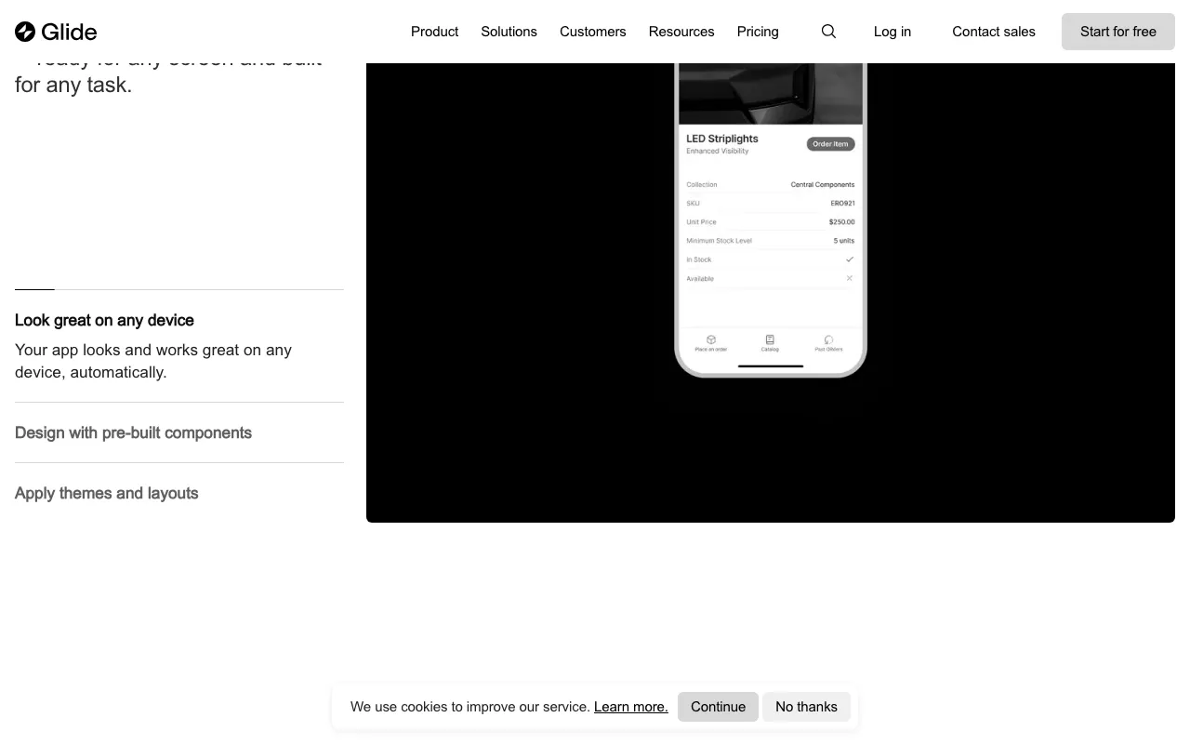Click the Learn more cookie link
Image resolution: width=1190 pixels, height=744 pixels.
pos(630,707)
